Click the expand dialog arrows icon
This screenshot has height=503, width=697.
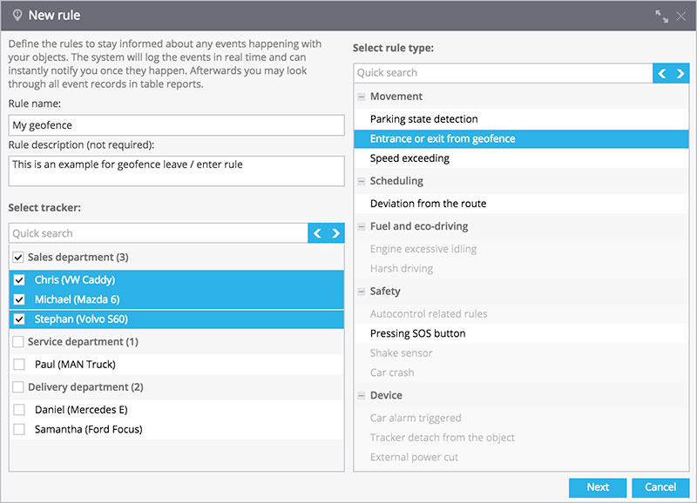click(x=661, y=17)
